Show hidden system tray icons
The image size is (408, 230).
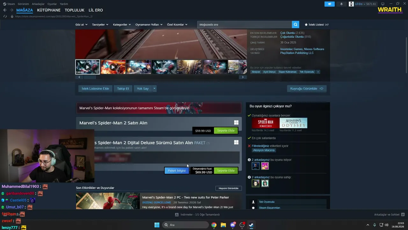(x=368, y=225)
